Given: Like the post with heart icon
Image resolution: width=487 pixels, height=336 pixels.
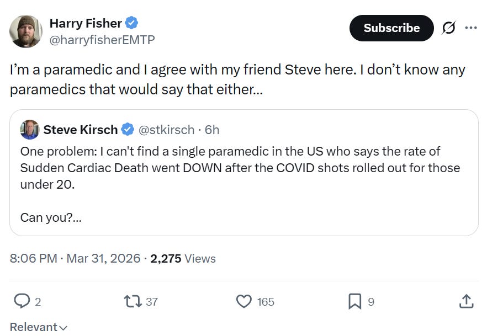Looking at the screenshot, I should [243, 301].
